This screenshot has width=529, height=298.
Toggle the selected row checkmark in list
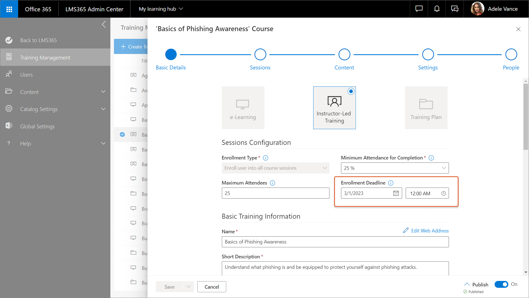click(122, 134)
